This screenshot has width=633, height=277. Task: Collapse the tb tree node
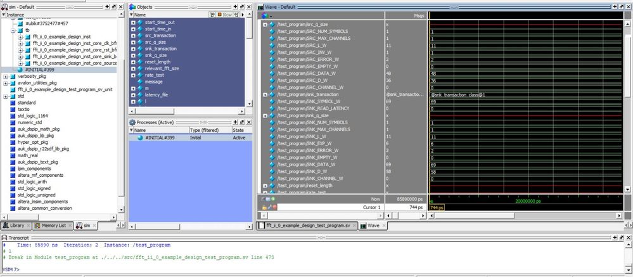click(x=13, y=30)
